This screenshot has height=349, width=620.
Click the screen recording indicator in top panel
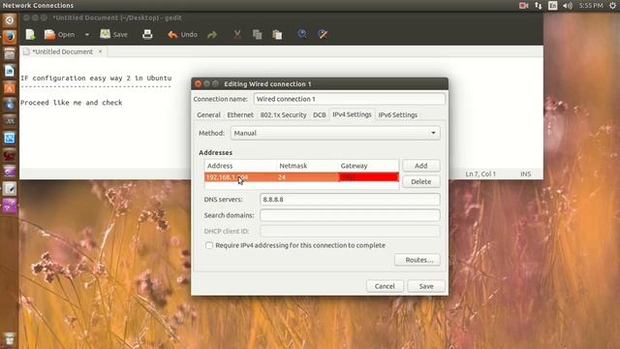point(523,5)
